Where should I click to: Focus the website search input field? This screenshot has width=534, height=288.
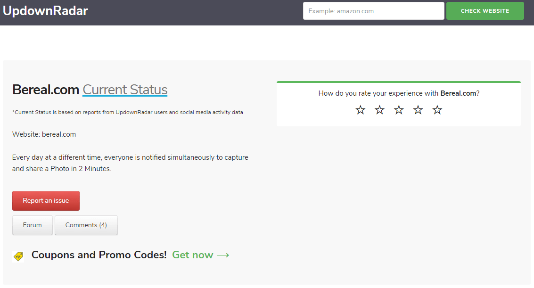click(373, 11)
